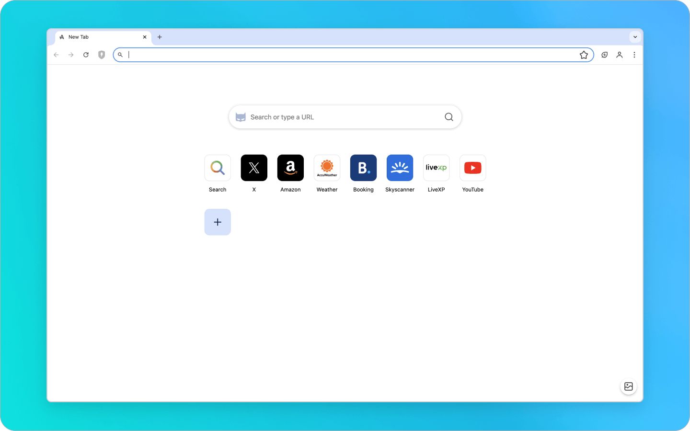Open the LiveXP shortcut
This screenshot has width=690, height=431.
click(x=436, y=168)
